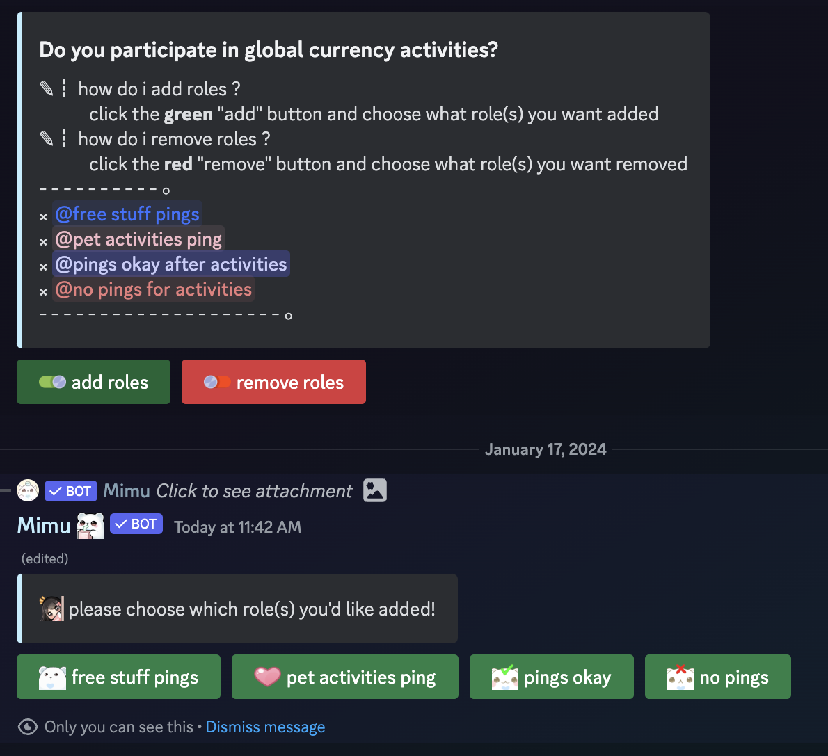Click the eye icon next to Only you can see this
Viewport: 828px width, 756px height.
(27, 727)
